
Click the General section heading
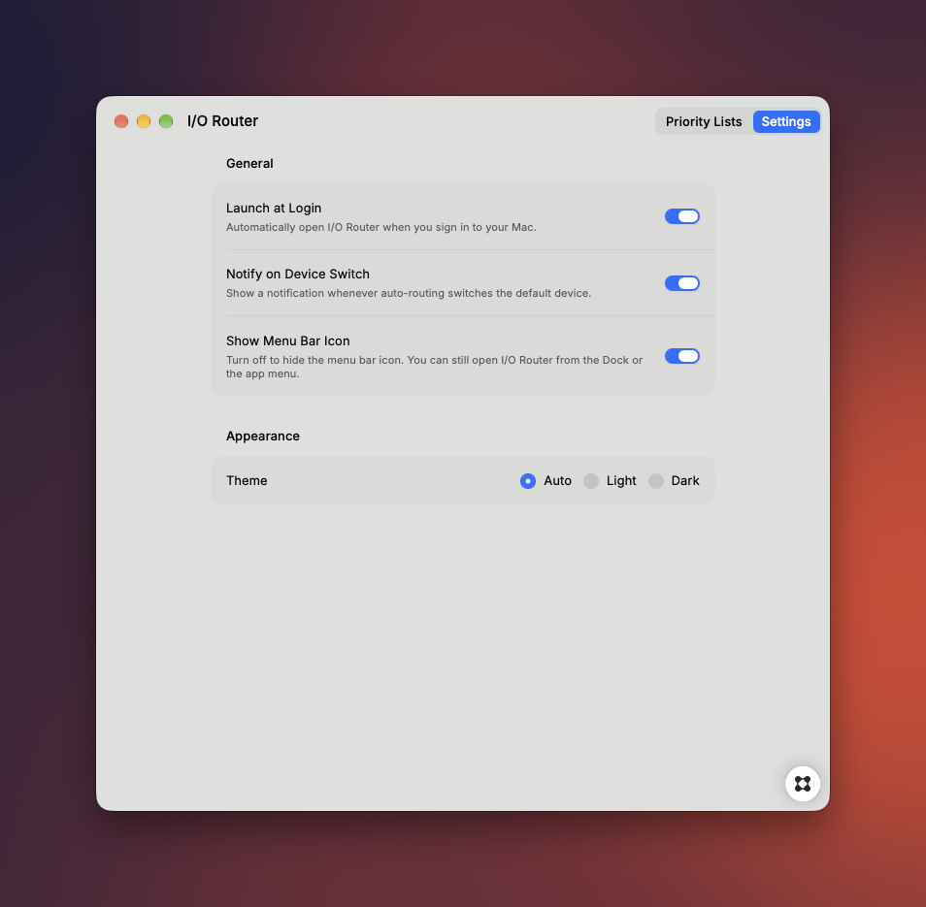249,164
